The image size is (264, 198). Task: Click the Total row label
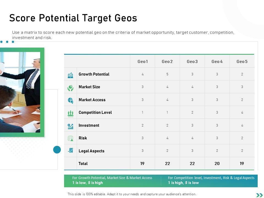(x=83, y=164)
